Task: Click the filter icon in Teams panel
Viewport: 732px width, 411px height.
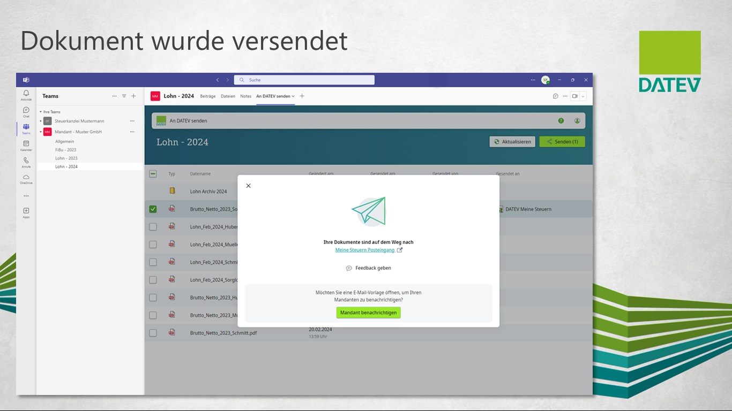Action: (124, 96)
